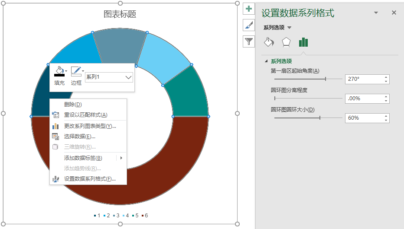Click the 选择数据 table icon
404x229 pixels.
pos(55,137)
